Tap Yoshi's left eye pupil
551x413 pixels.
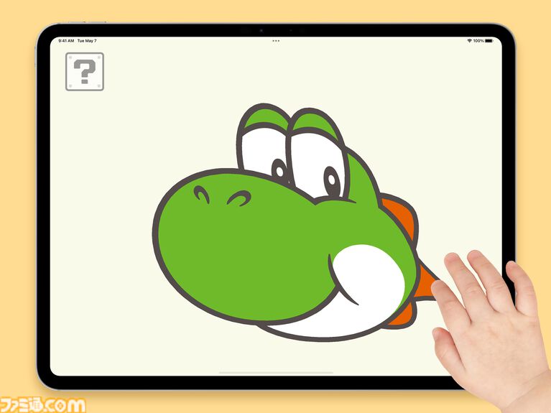point(279,170)
